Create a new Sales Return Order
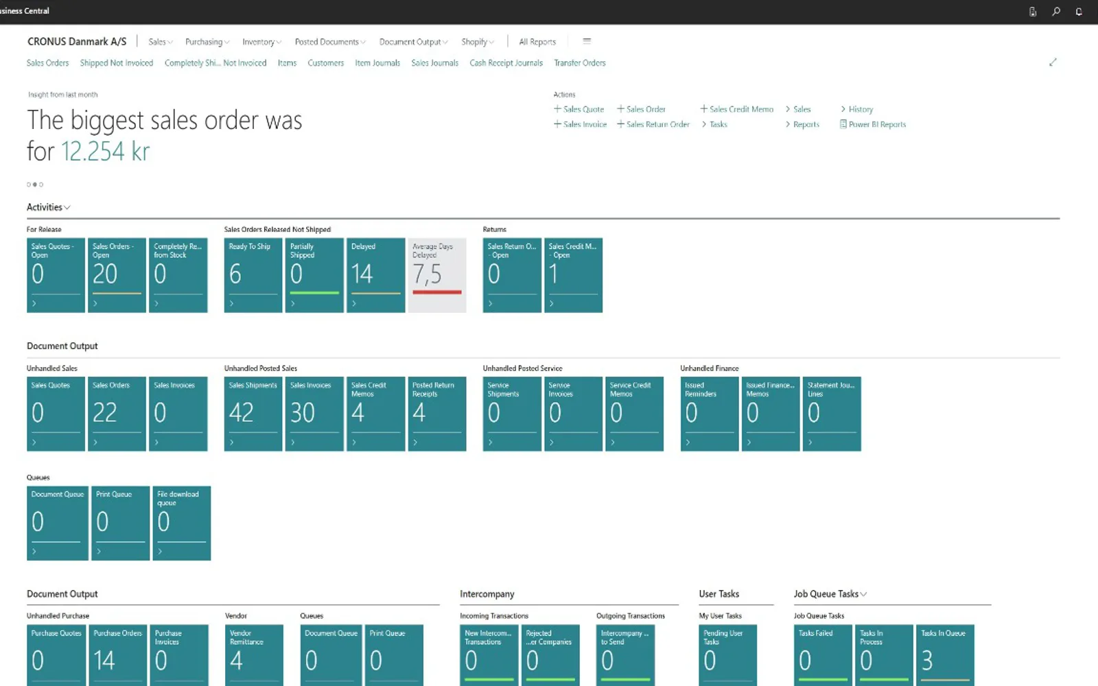Image resolution: width=1098 pixels, height=686 pixels. (x=653, y=124)
